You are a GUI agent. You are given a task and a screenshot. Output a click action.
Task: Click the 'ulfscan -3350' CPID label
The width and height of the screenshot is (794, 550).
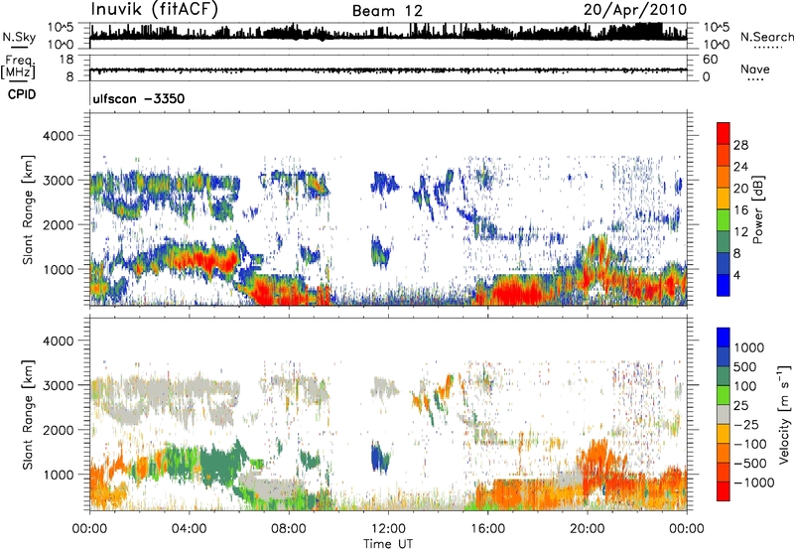click(139, 98)
